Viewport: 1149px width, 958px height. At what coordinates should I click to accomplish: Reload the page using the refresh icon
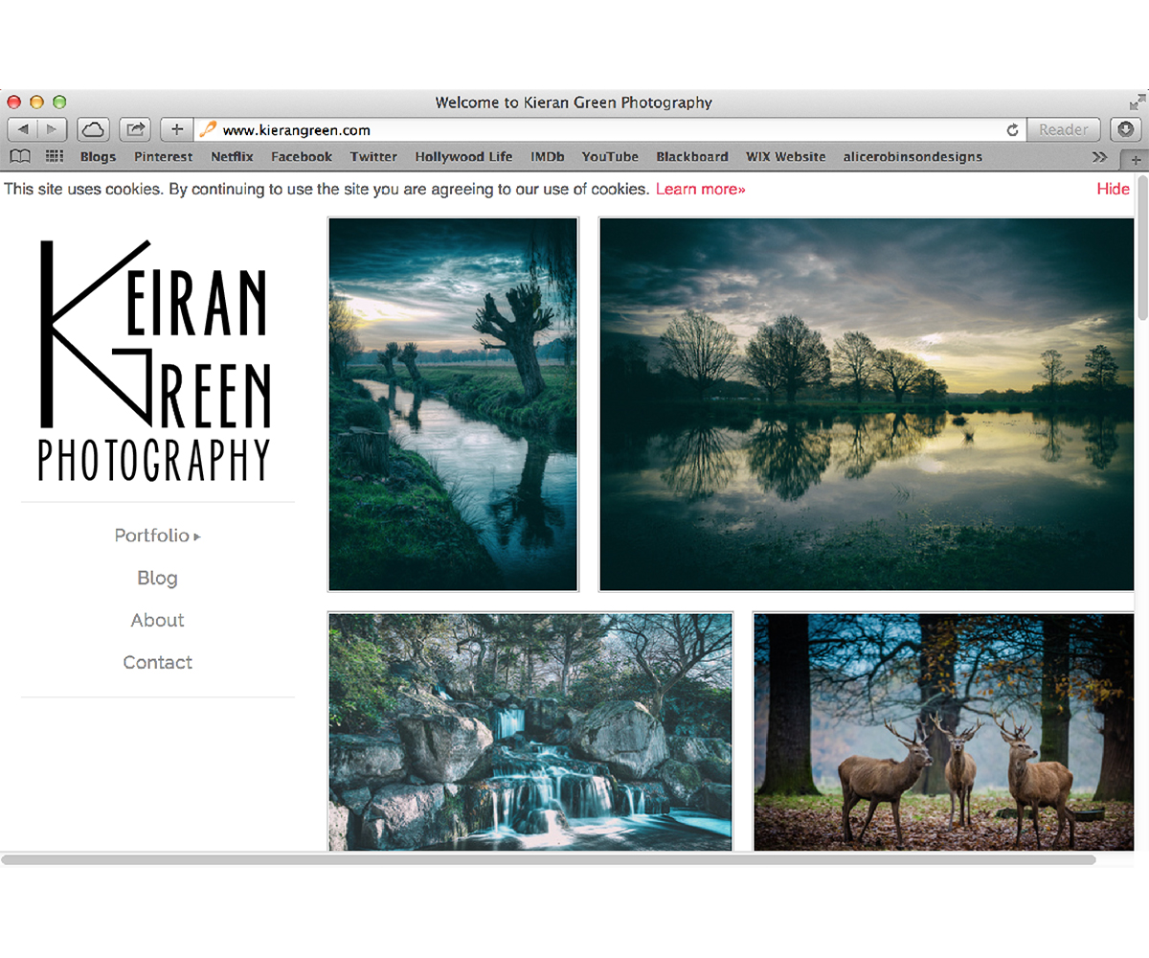click(x=1012, y=128)
